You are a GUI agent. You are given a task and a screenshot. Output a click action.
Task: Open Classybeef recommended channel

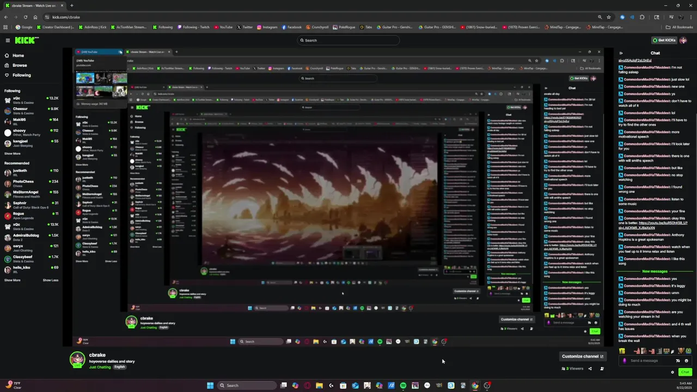pos(32,259)
